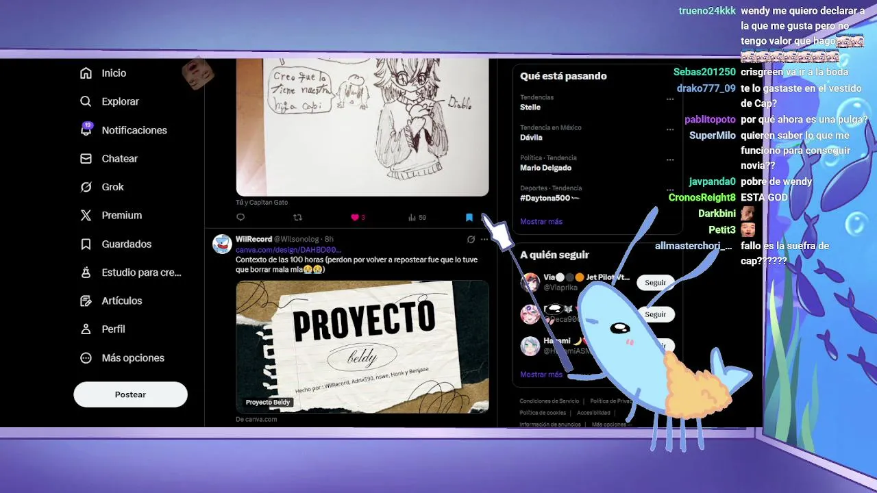Unlike the drawing post with heart
Screen dimensions: 877x493
point(355,217)
